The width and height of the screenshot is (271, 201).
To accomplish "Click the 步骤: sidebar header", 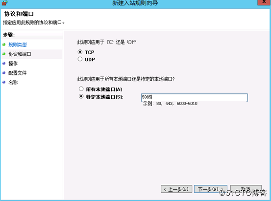I will (9, 35).
